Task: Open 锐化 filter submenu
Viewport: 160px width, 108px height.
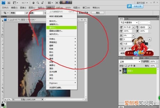Action: [x=62, y=52]
